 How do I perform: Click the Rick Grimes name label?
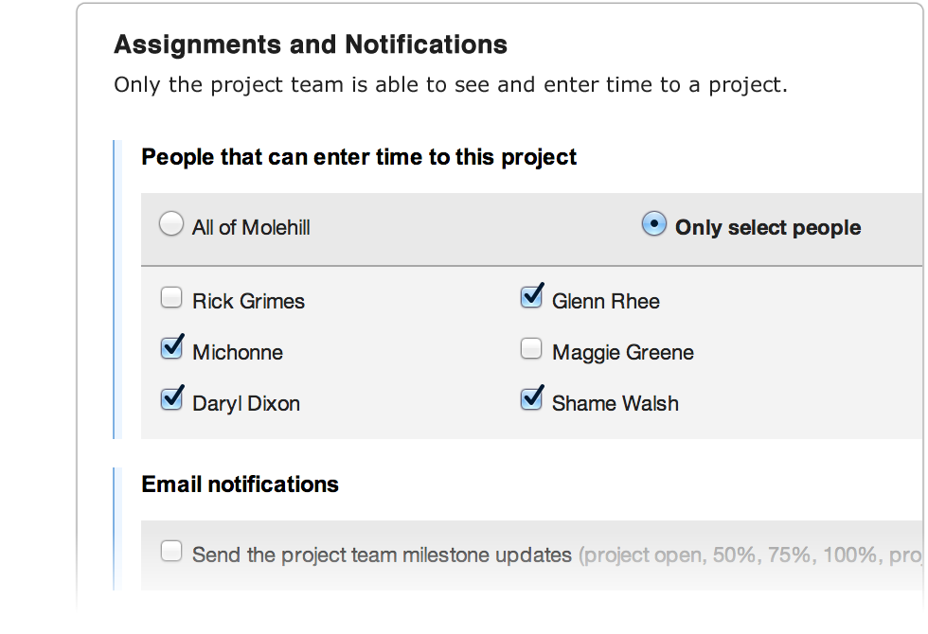click(248, 301)
